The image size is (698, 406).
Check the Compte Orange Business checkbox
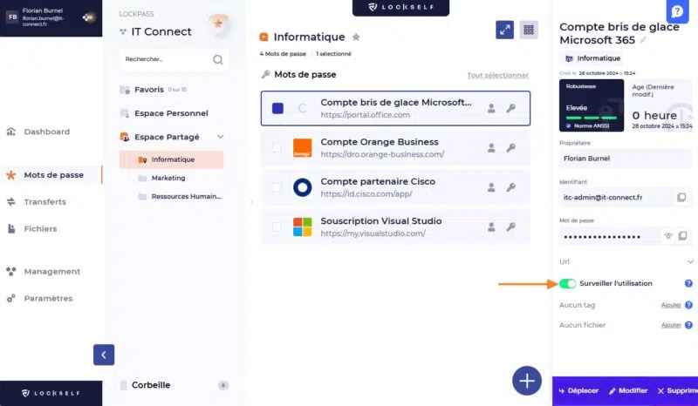click(x=277, y=147)
